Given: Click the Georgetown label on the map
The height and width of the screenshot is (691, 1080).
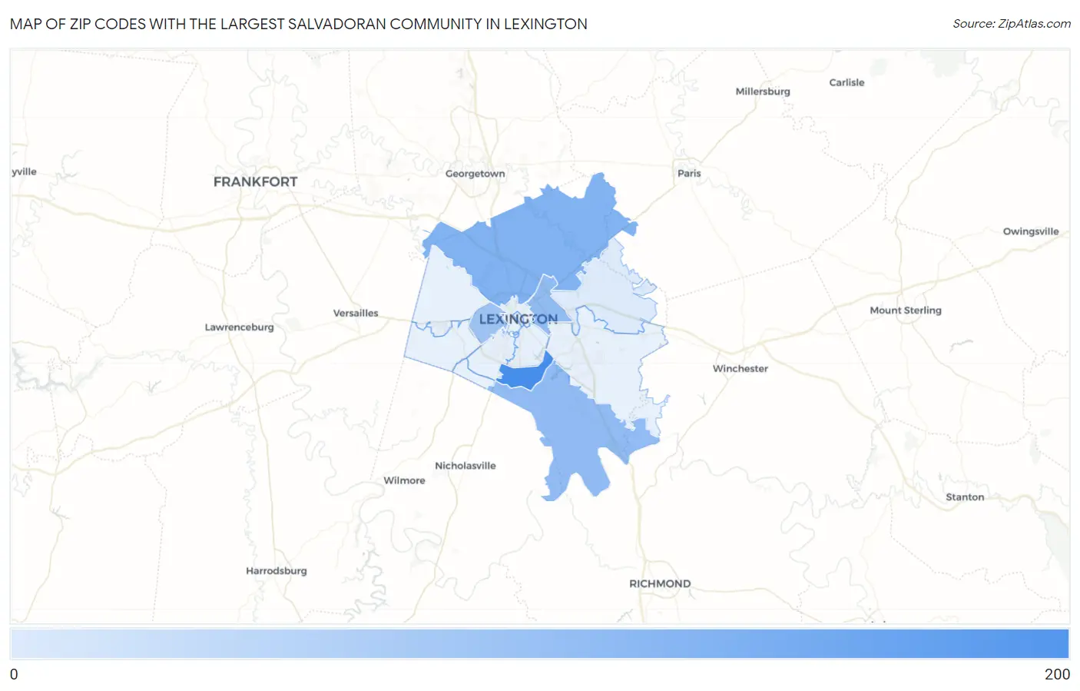Looking at the screenshot, I should pos(475,174).
